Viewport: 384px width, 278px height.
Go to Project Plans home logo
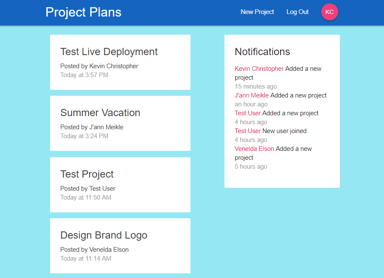(x=83, y=12)
